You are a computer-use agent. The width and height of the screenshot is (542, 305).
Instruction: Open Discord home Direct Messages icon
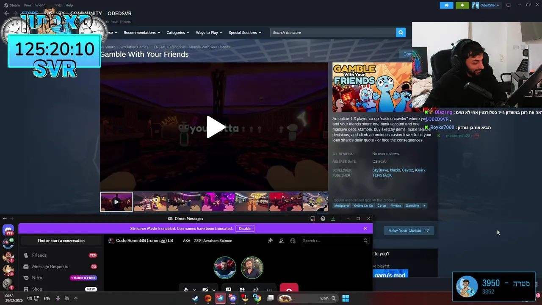(8, 230)
